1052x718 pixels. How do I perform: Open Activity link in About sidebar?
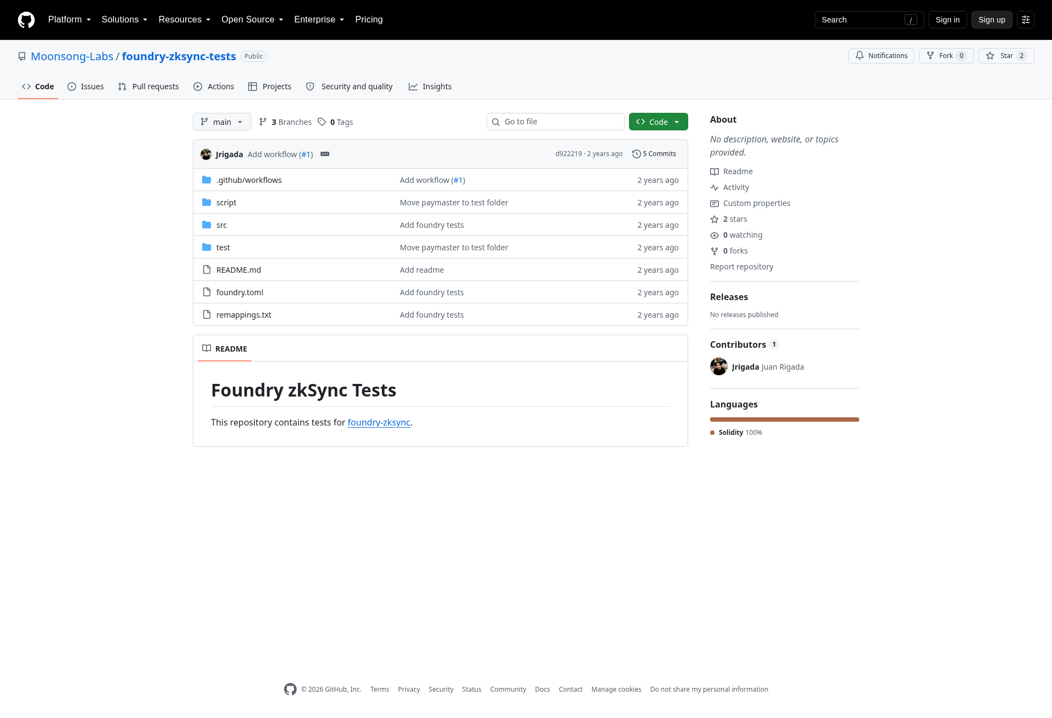point(730,187)
